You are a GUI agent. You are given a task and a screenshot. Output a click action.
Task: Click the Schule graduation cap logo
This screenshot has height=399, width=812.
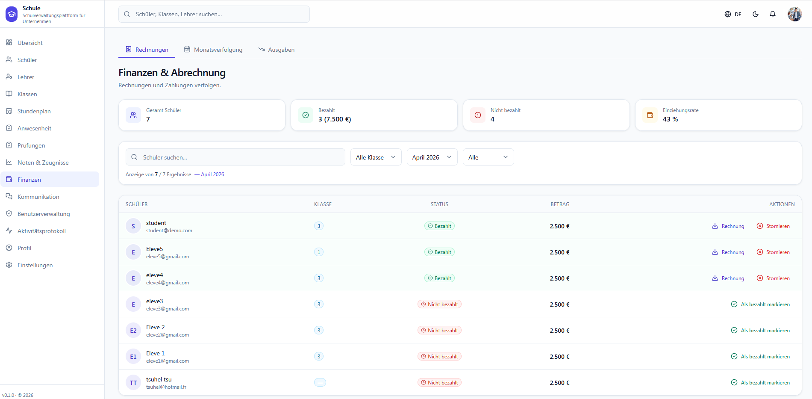pos(12,14)
